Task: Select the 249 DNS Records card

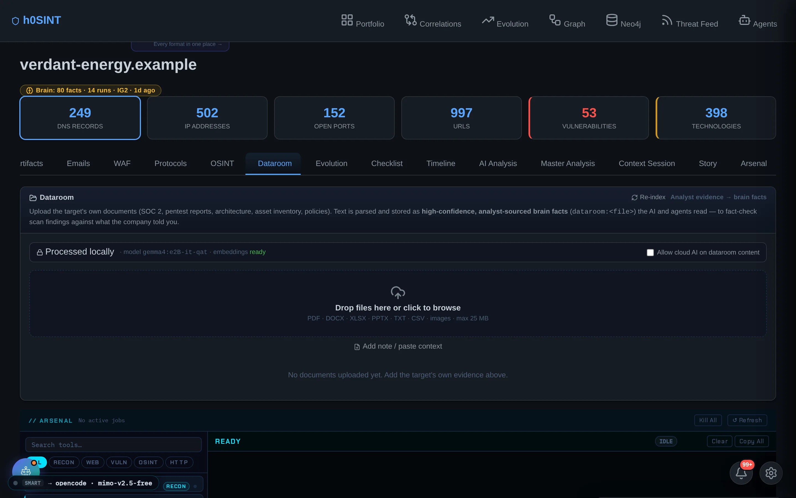Action: (x=80, y=118)
